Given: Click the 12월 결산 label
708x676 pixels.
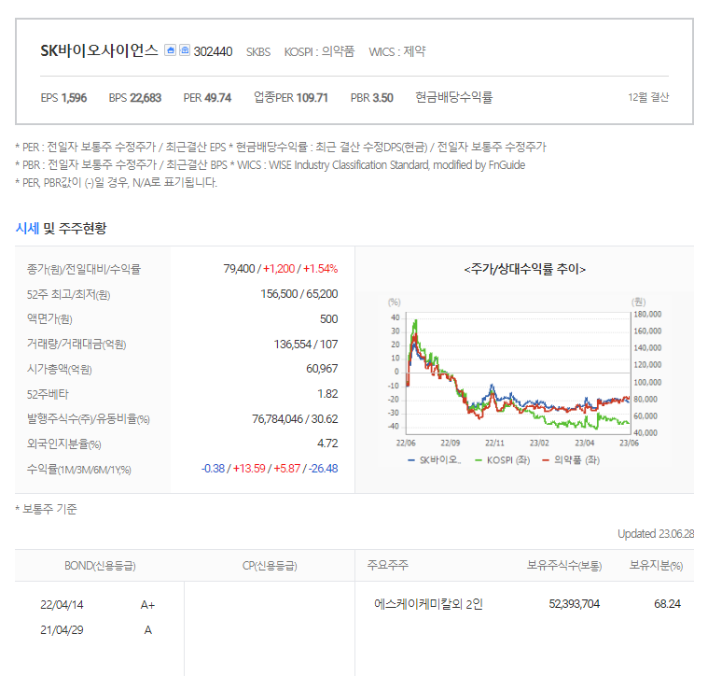Looking at the screenshot, I should pyautogui.click(x=648, y=97).
